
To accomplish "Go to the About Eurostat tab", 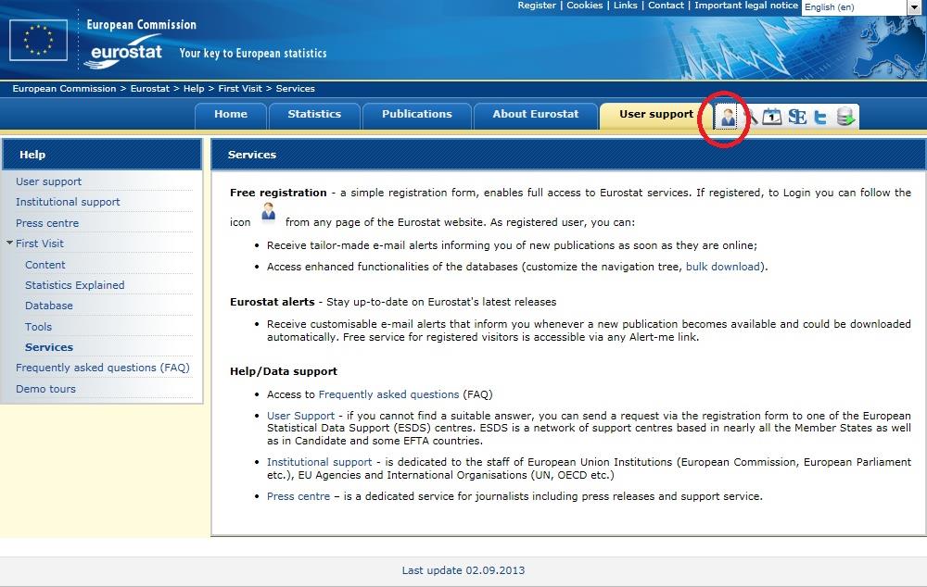I will (535, 114).
